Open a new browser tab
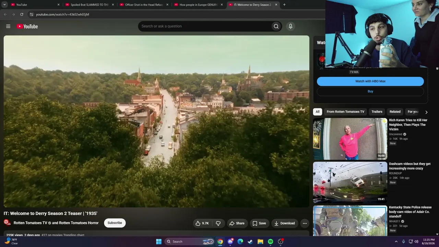The image size is (439, 247). click(284, 5)
